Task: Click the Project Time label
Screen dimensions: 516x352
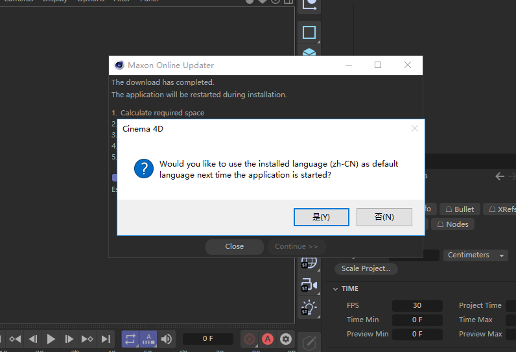Action: [480, 305]
